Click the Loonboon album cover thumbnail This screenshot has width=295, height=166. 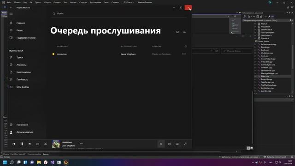56,144
